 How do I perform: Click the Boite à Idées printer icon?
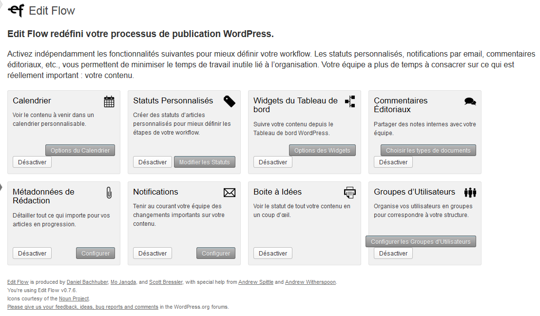coord(350,192)
